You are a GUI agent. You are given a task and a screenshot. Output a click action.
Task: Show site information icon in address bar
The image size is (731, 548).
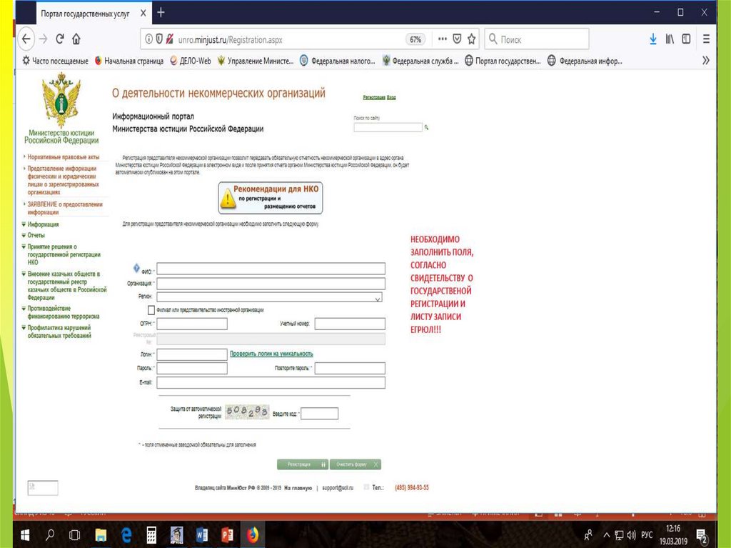(148, 39)
